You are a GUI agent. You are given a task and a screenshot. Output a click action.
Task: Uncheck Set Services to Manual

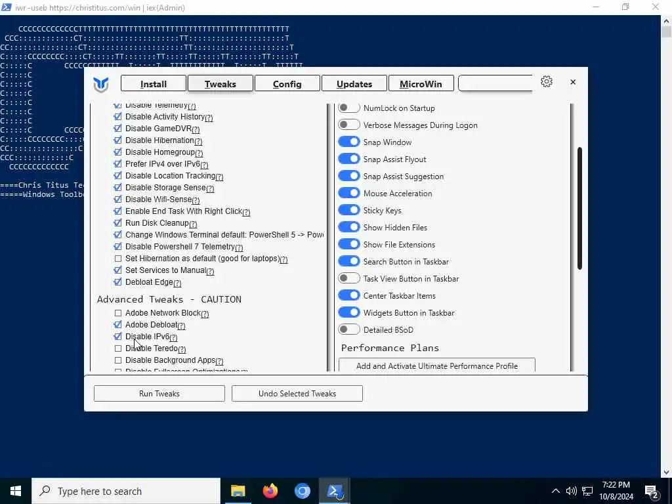(118, 270)
